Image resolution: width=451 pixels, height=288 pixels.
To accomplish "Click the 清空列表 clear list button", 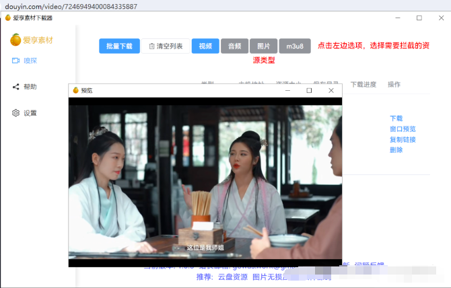I will click(x=166, y=46).
